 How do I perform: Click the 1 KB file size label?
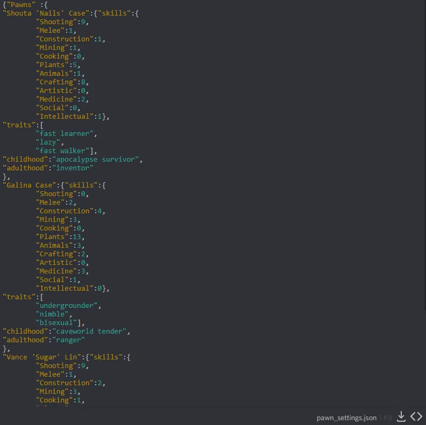click(386, 417)
